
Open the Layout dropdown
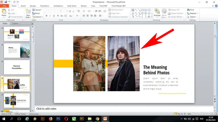37,10
